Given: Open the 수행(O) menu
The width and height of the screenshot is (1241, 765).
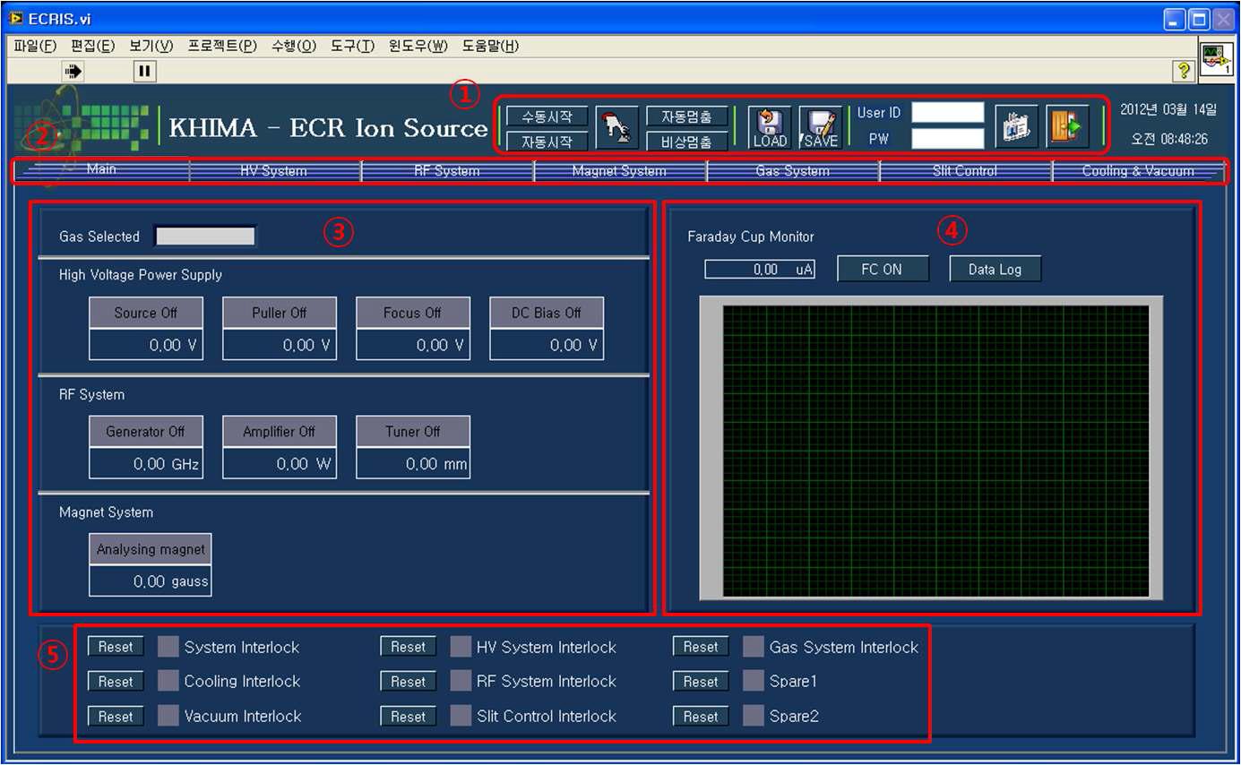Looking at the screenshot, I should [x=293, y=46].
